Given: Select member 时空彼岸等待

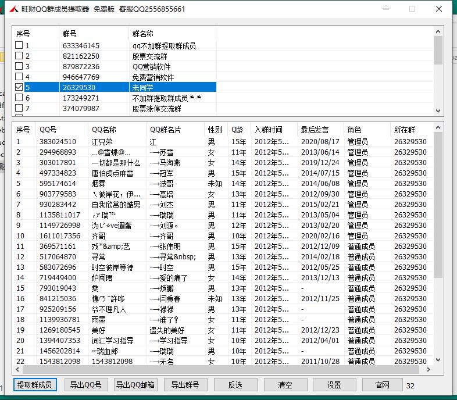Looking at the screenshot, I should point(112,267).
